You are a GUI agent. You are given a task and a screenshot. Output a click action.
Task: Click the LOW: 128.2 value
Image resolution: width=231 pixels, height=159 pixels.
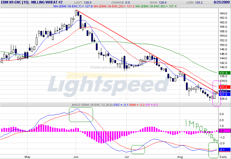(194, 3)
